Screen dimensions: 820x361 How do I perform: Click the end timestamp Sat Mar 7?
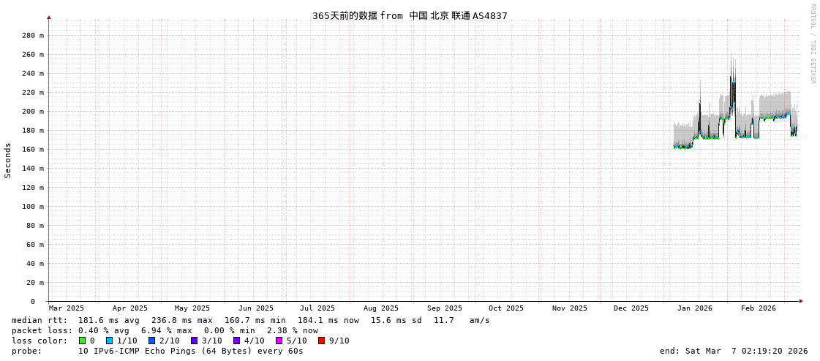pyautogui.click(x=734, y=351)
